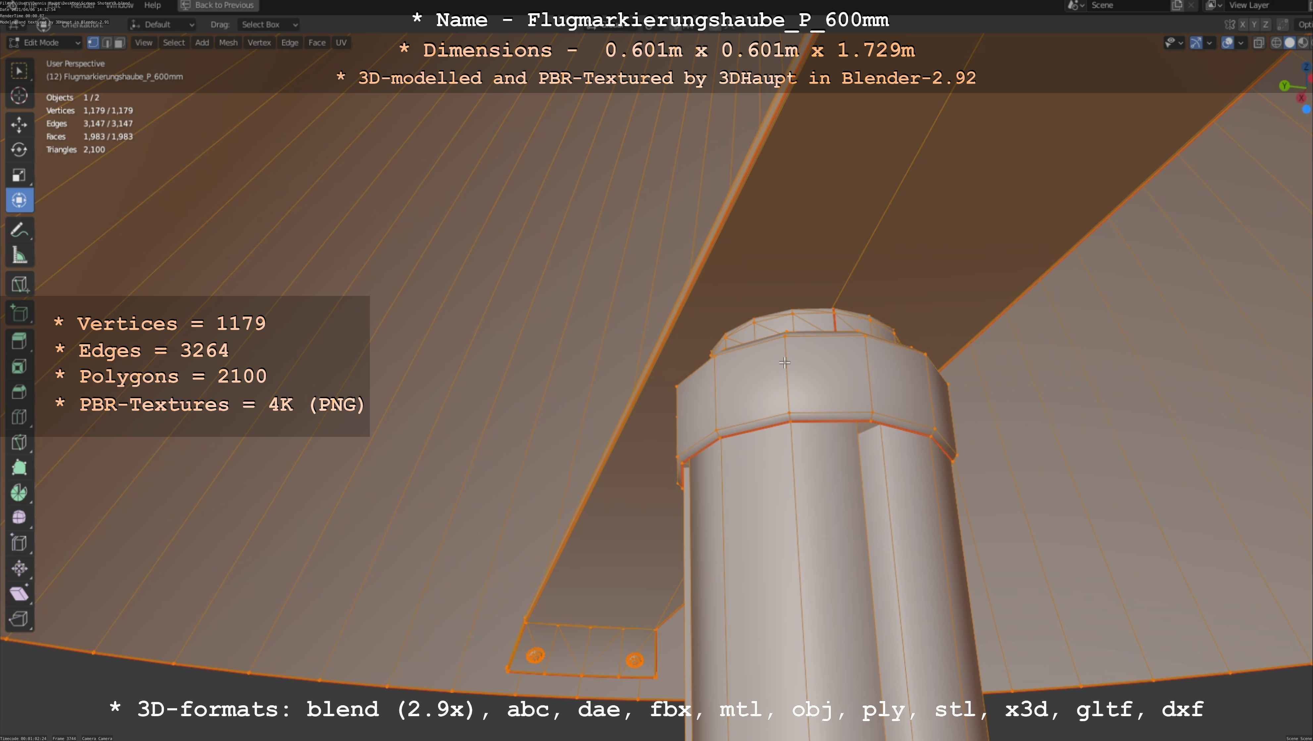Toggle mesh mirror Z axis
1313x741 pixels.
click(x=1265, y=24)
